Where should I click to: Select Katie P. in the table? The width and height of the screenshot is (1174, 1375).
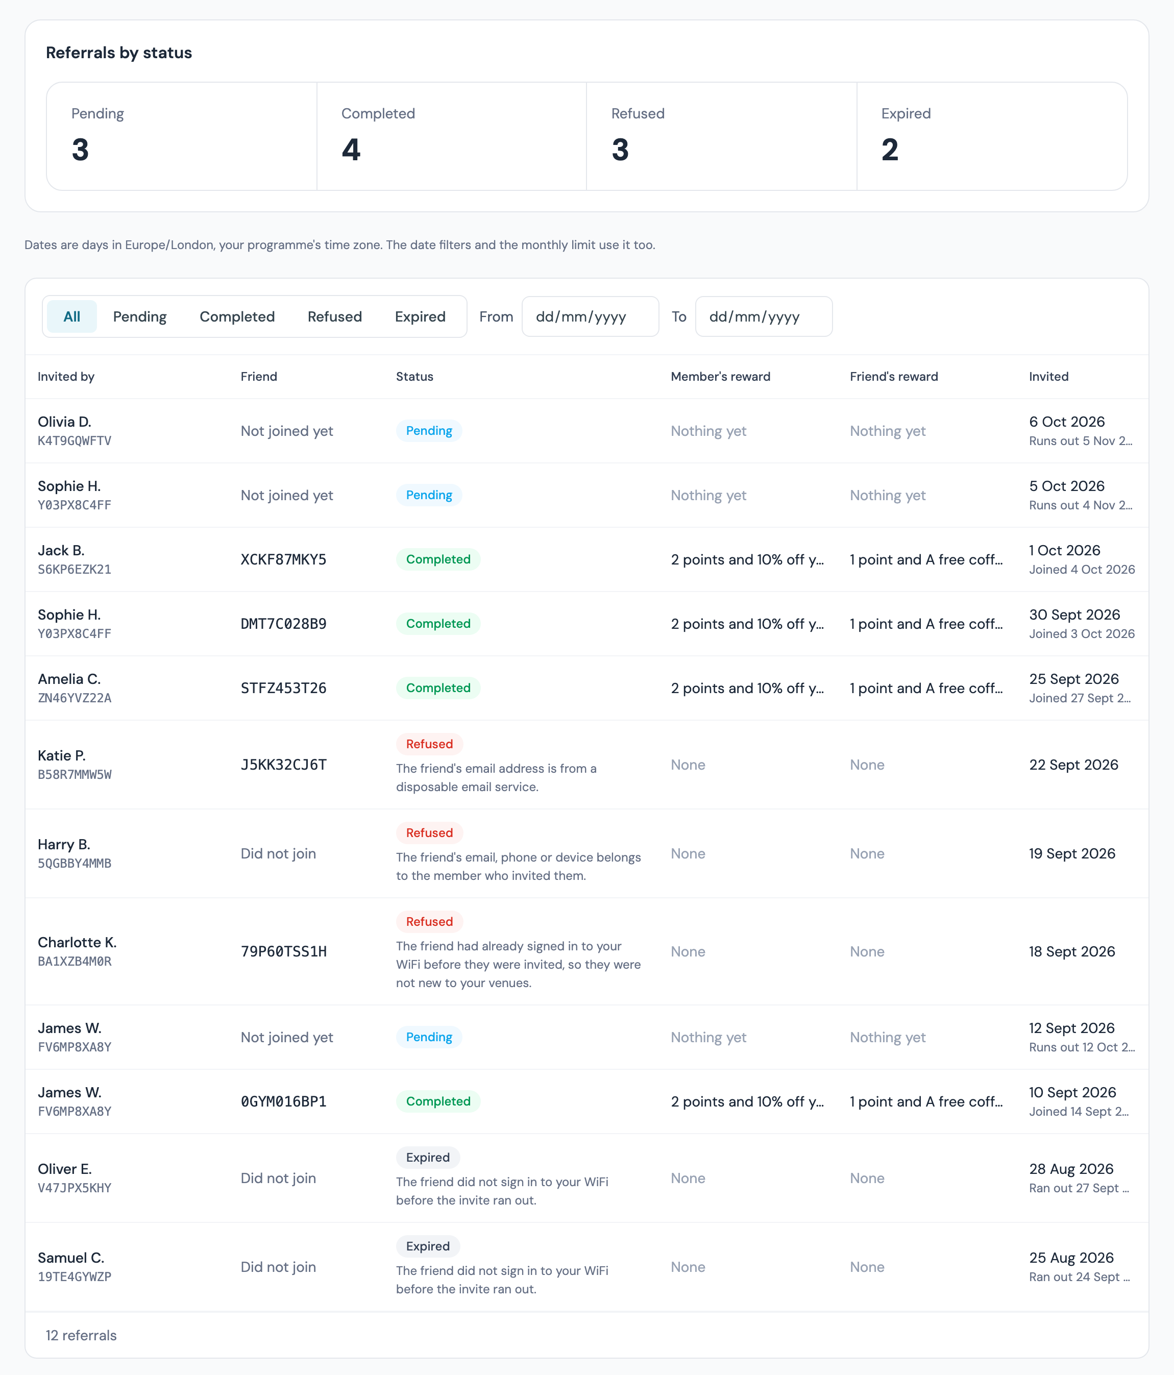tap(62, 755)
